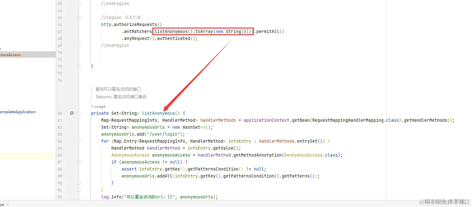Click the rendered doc '查找可以匿名访问的接口'

click(x=118, y=89)
